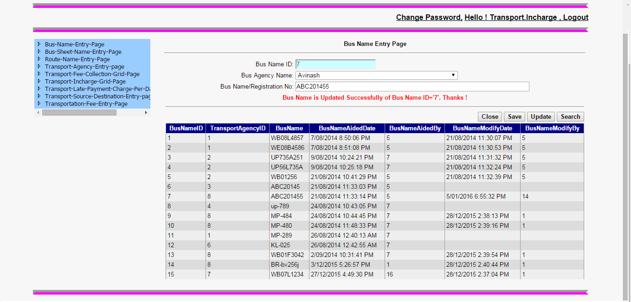Image resolution: width=631 pixels, height=302 pixels.
Task: Click the Logout link
Action: coord(576,17)
